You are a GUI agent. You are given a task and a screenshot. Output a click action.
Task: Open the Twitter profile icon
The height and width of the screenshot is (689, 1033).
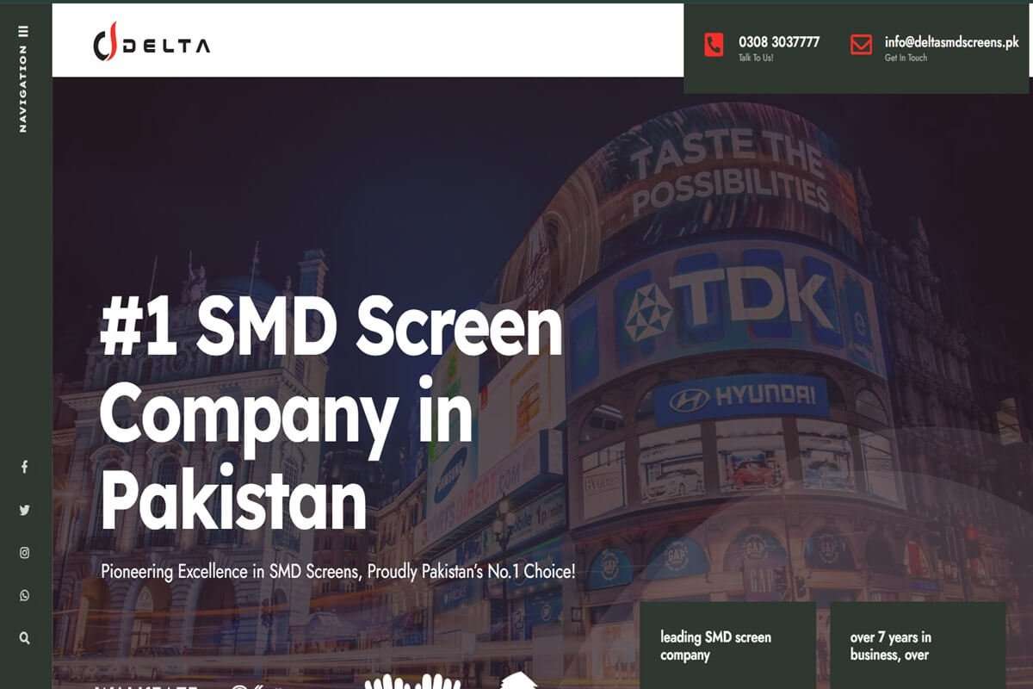pos(24,510)
